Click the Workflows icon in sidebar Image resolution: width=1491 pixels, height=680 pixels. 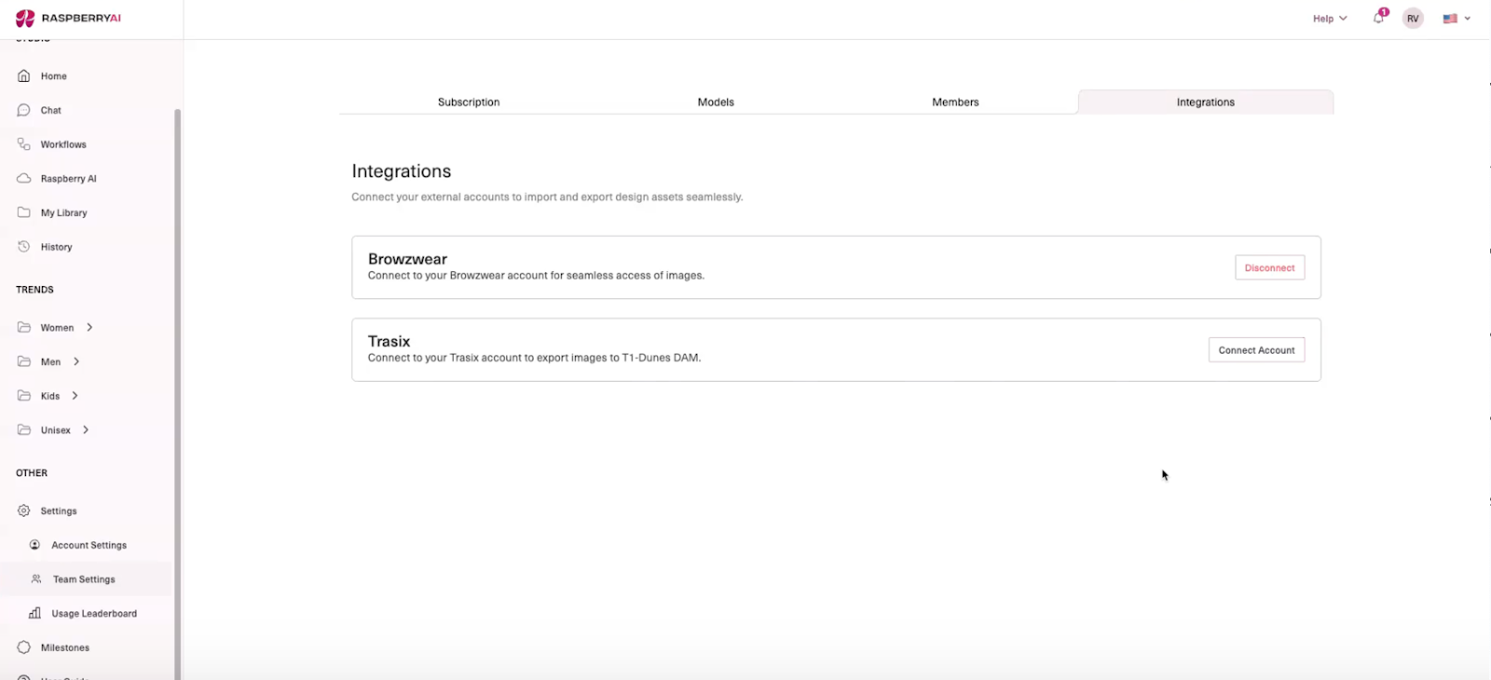[24, 143]
